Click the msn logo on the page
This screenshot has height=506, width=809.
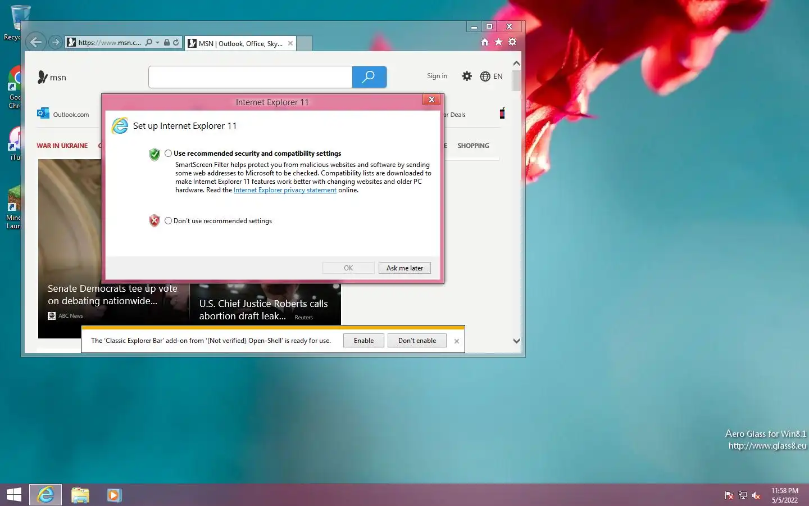(x=52, y=77)
